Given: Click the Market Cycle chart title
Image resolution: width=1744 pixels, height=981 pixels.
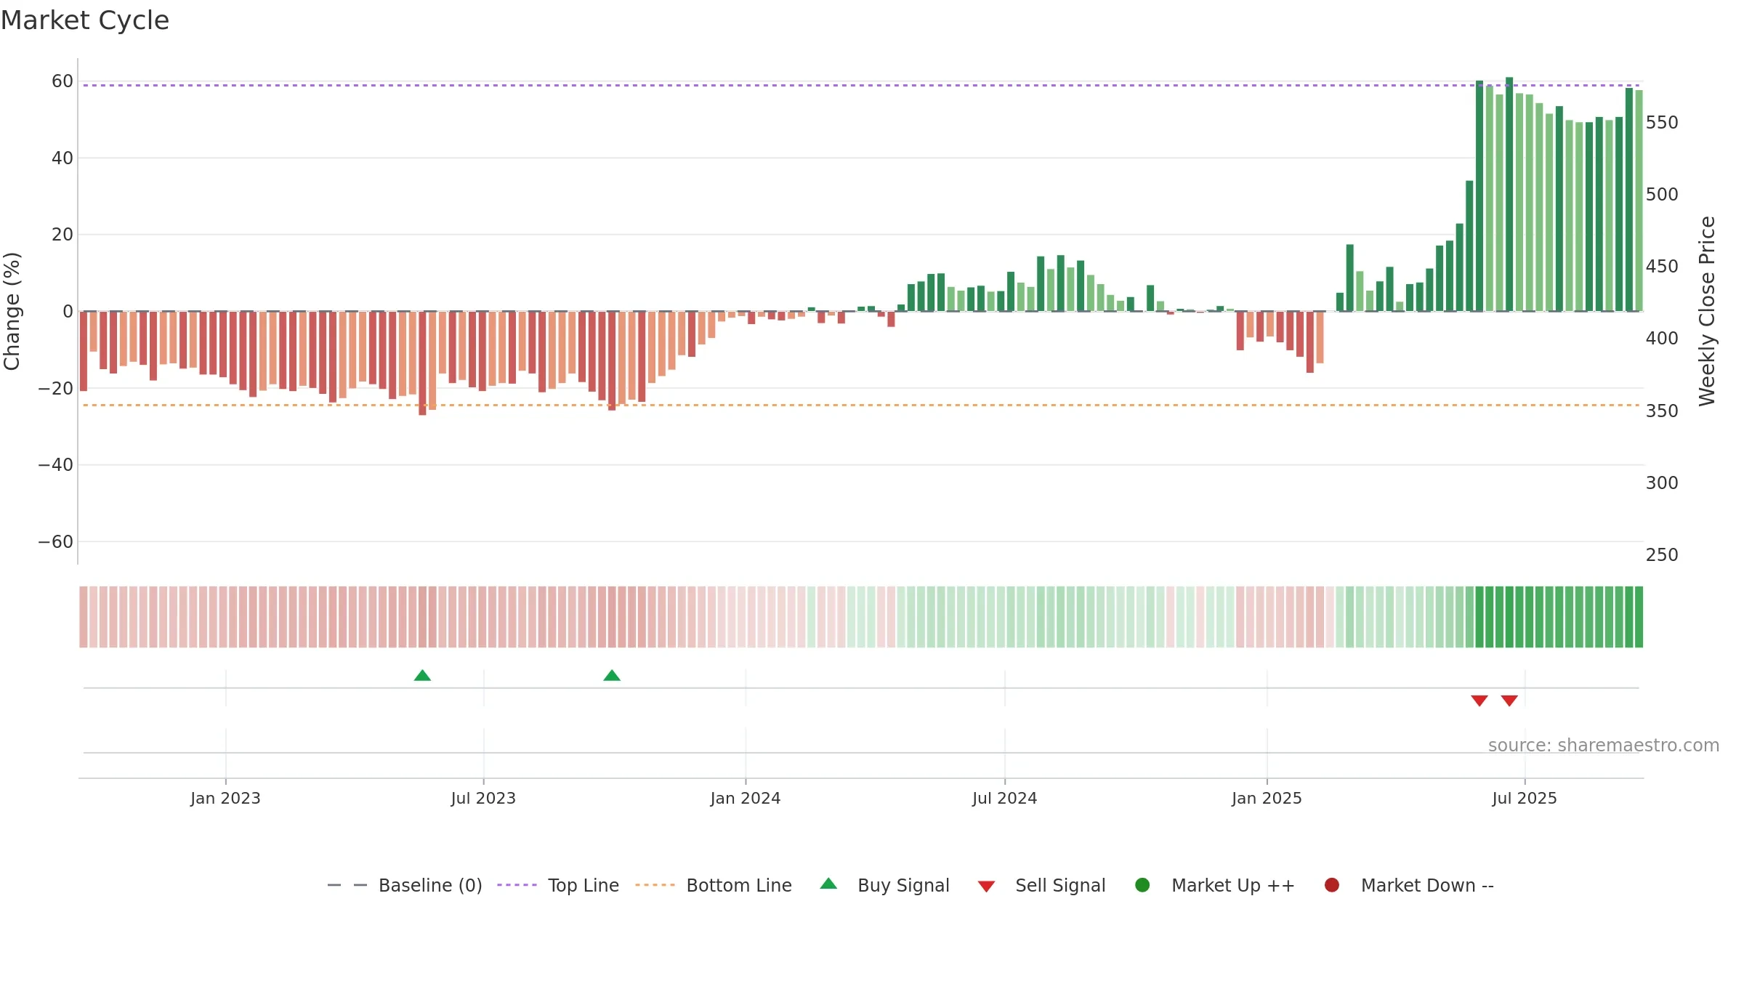Looking at the screenshot, I should tap(85, 20).
